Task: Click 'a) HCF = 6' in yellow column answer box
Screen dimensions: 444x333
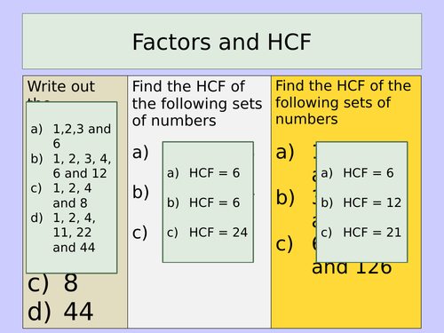Action: (357, 173)
